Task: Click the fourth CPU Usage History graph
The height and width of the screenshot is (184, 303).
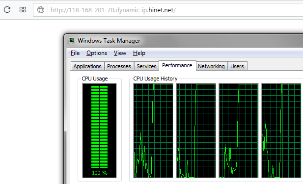Action: tap(281, 131)
